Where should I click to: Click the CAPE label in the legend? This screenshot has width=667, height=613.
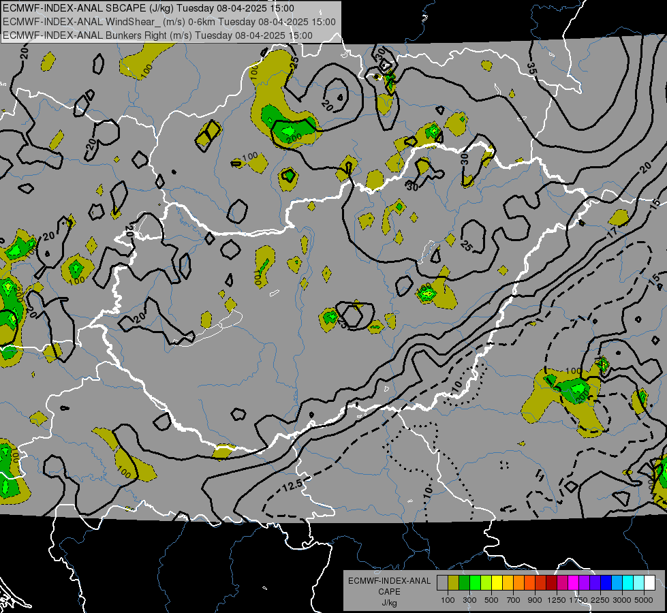tap(389, 592)
